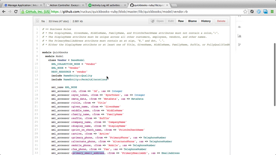Open the file History
Screen dimensions: 276x155
tap(206, 21)
